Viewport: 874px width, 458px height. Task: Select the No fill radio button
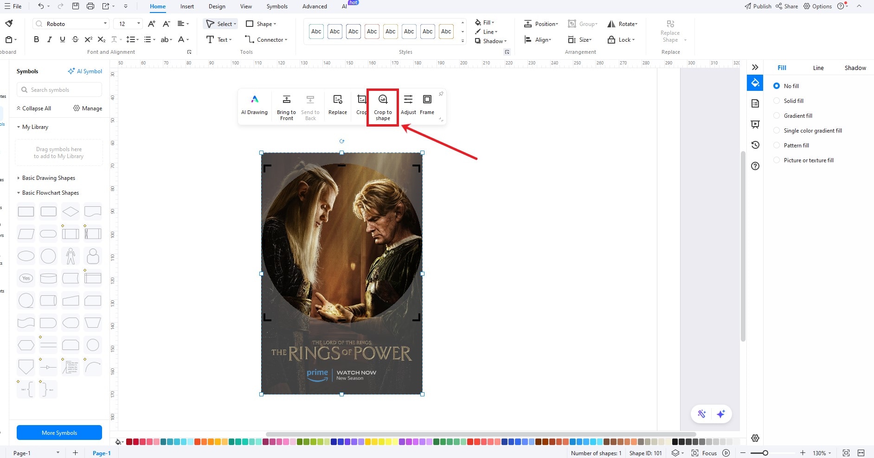[777, 86]
